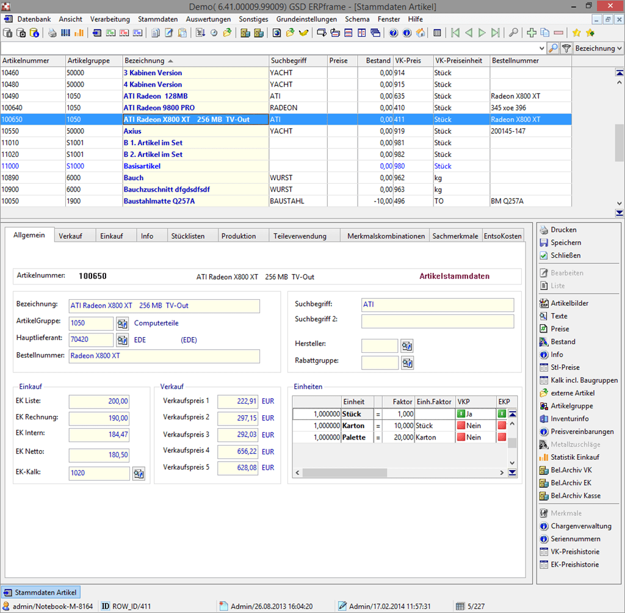Click the green plus add-record icon
This screenshot has height=613, width=625.
click(x=531, y=33)
